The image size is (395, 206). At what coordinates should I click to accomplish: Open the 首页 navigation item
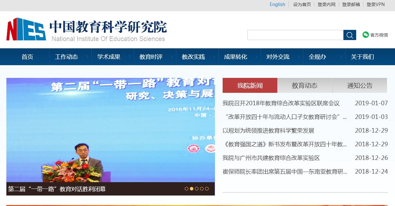(27, 57)
